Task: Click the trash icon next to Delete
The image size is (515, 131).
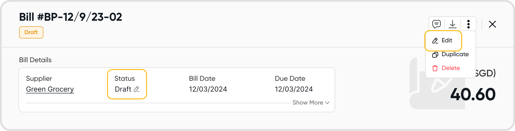Action: [x=435, y=68]
